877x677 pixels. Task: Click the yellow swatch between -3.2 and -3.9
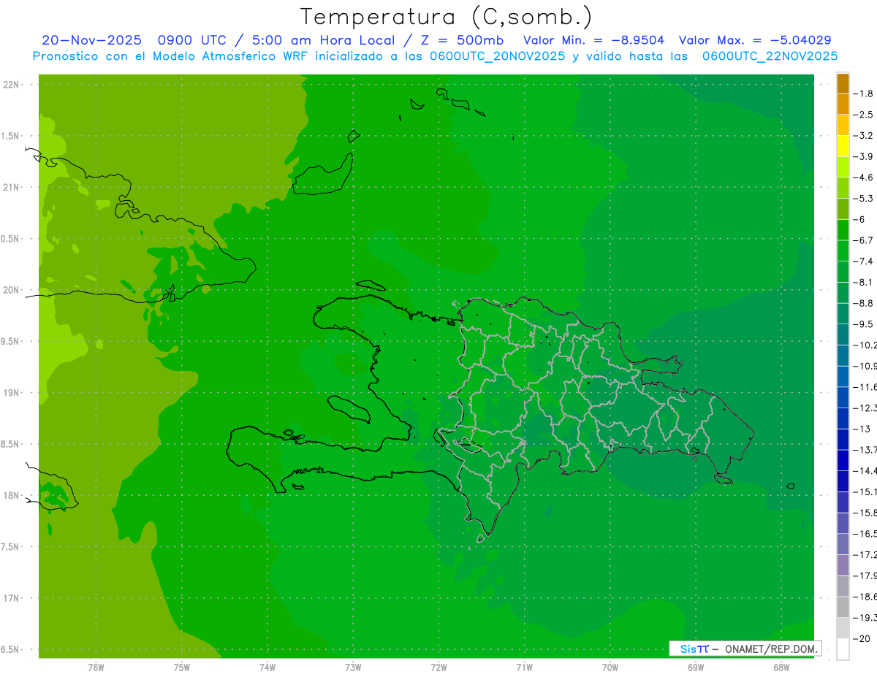tap(843, 146)
